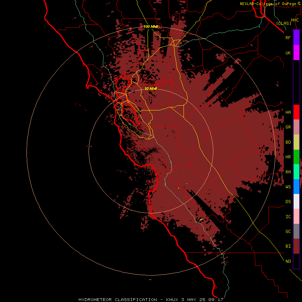Viewport: 302px width, 302px height.
Task: Click the BD legend label
Action: pyautogui.click(x=288, y=142)
